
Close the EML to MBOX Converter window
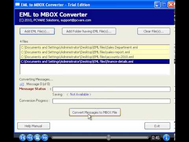click(x=171, y=5)
